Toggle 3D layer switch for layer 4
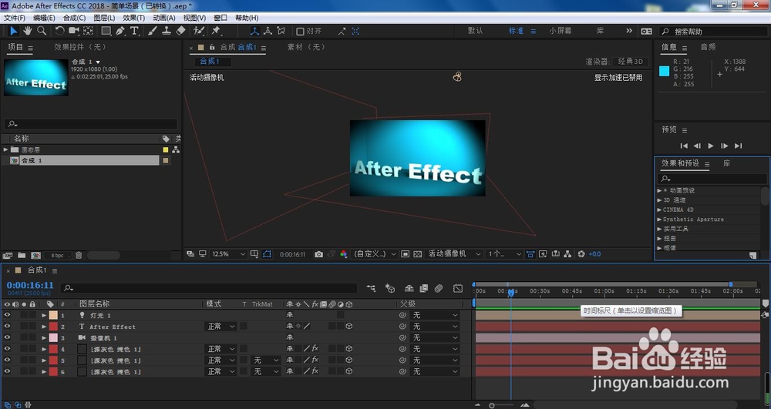This screenshot has width=771, height=409. point(348,349)
